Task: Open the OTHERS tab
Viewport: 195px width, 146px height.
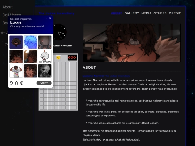Action: (160, 13)
